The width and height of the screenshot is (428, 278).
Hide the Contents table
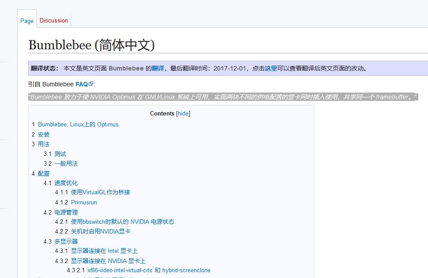pos(183,114)
